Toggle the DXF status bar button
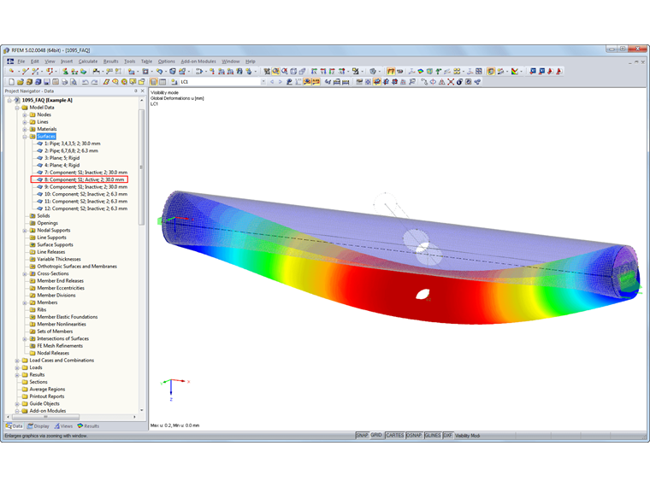 (447, 436)
